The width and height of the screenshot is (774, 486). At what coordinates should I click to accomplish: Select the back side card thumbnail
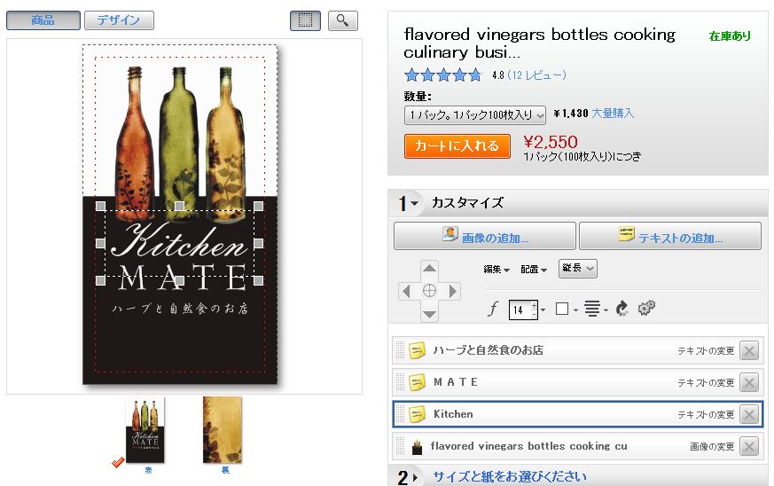(223, 430)
